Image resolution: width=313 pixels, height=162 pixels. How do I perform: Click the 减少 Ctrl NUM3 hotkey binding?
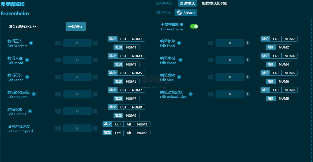[x=126, y=56]
